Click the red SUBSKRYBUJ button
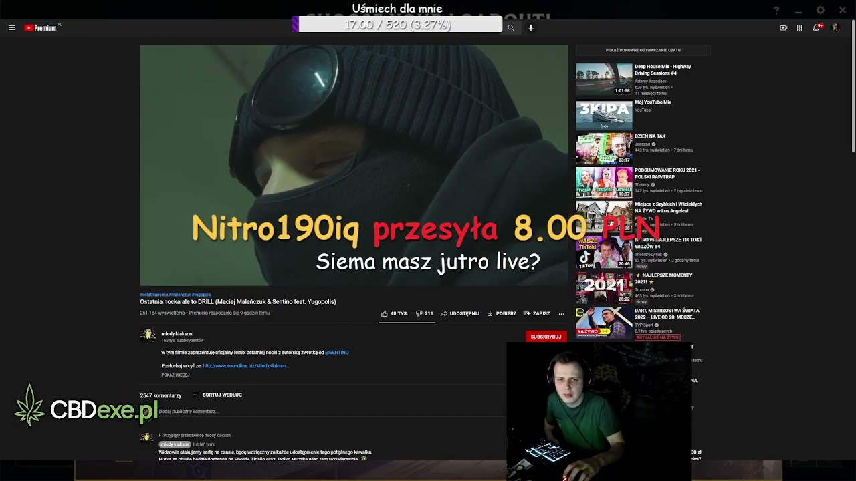The image size is (856, 481). 546,337
